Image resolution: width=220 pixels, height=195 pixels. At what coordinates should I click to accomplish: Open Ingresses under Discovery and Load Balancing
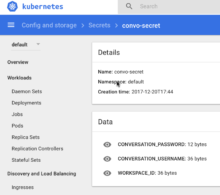click(23, 187)
